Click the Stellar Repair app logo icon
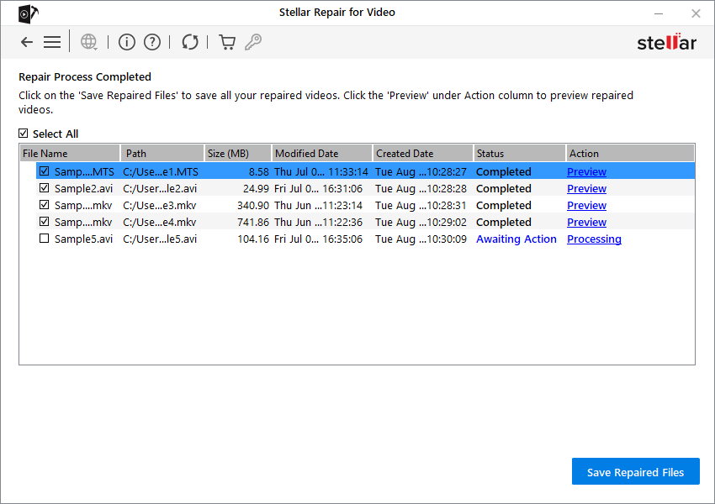The image size is (715, 504). click(29, 13)
